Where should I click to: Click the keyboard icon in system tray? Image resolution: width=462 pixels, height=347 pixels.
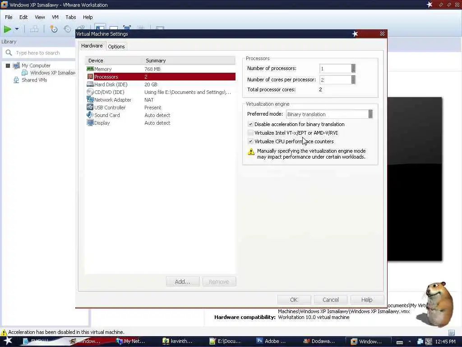400,342
